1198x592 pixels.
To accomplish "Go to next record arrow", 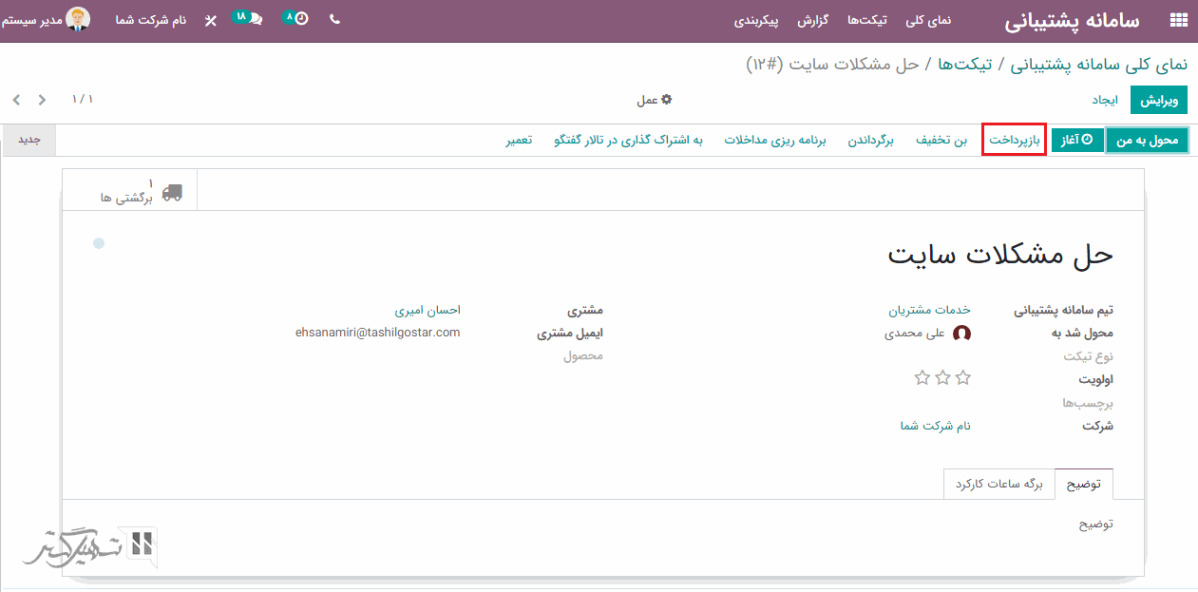I will pyautogui.click(x=15, y=100).
